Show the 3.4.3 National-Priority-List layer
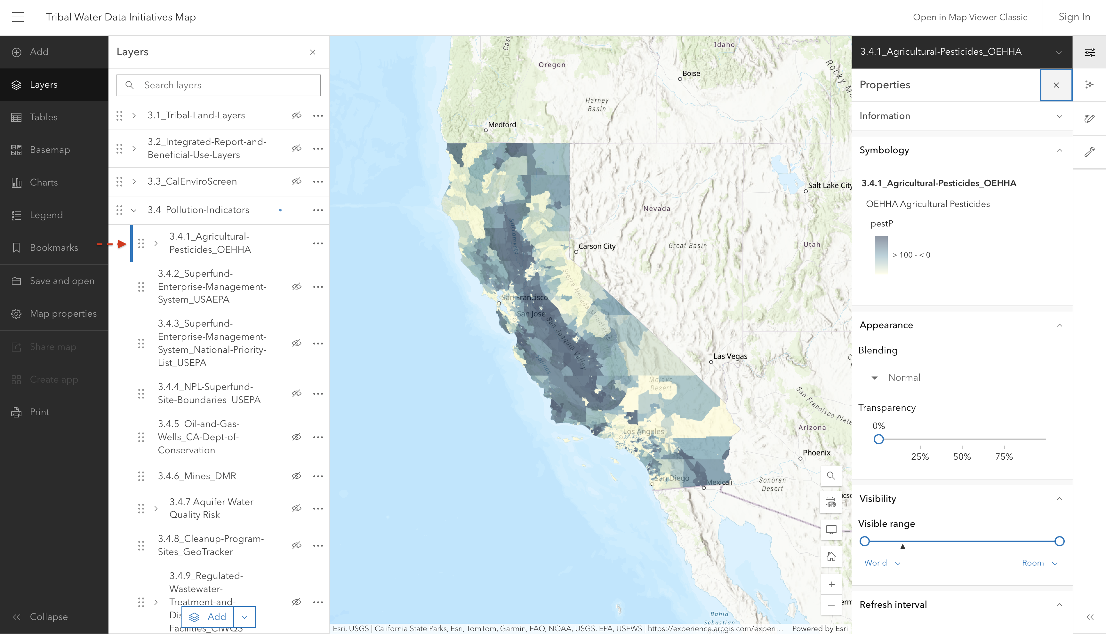Viewport: 1106px width, 634px height. pyautogui.click(x=297, y=343)
